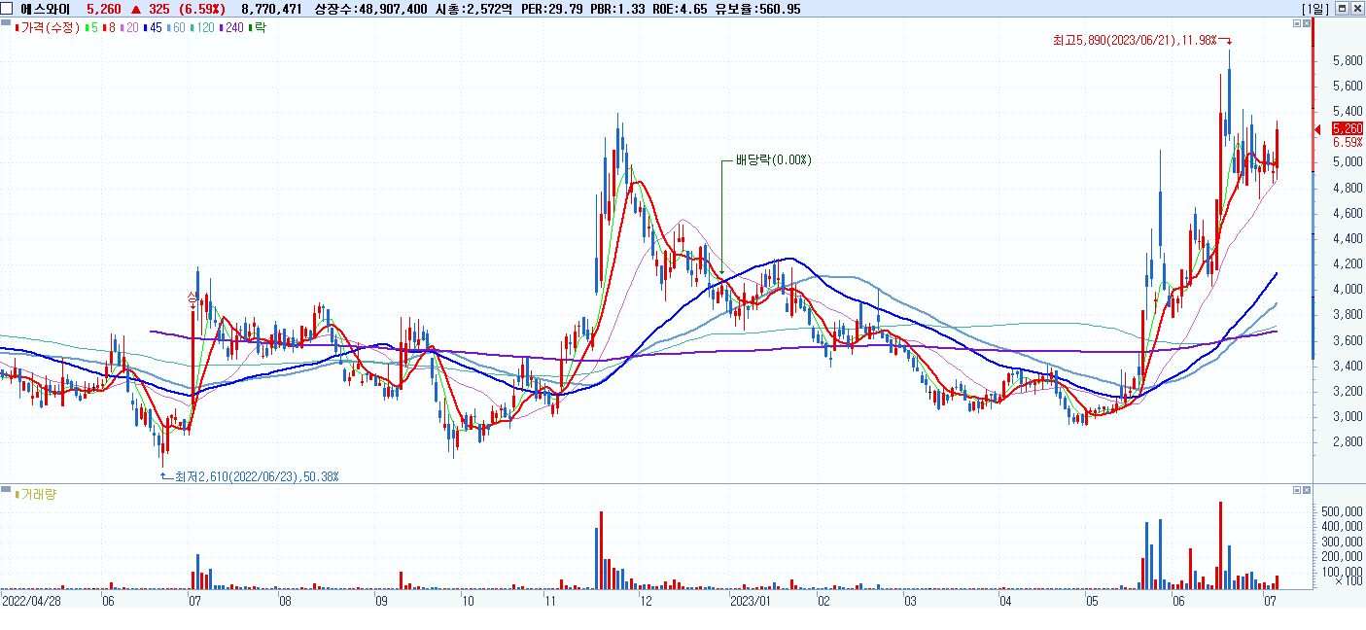The image size is (1366, 630).
Task: Maximize the volume pane small icon
Action: (x=1297, y=488)
